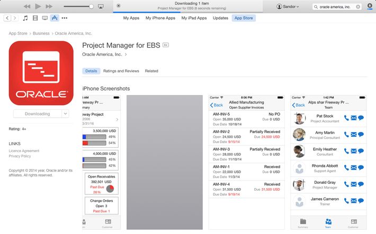
Task: Click the Summary tab icon in screenshot
Action: click(x=303, y=223)
